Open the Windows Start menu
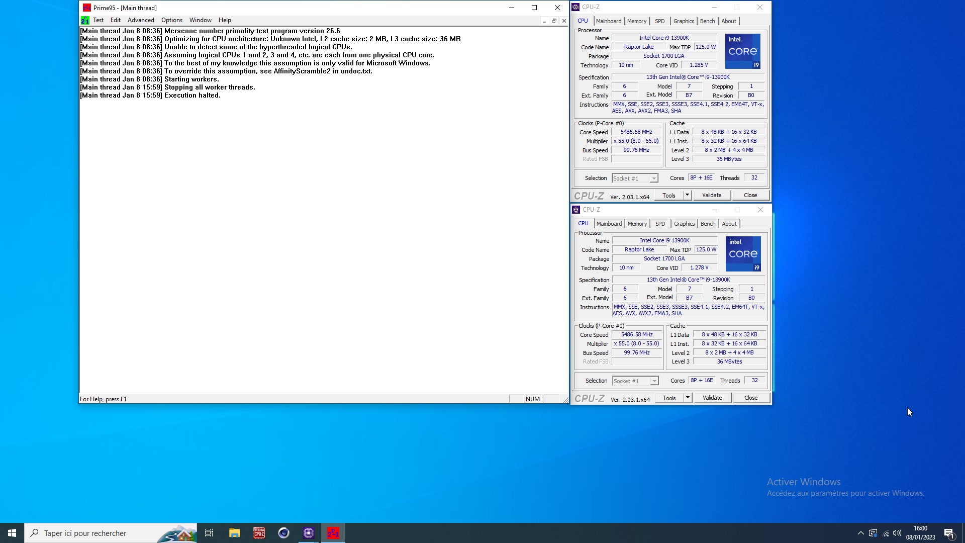965x543 pixels. 12,533
